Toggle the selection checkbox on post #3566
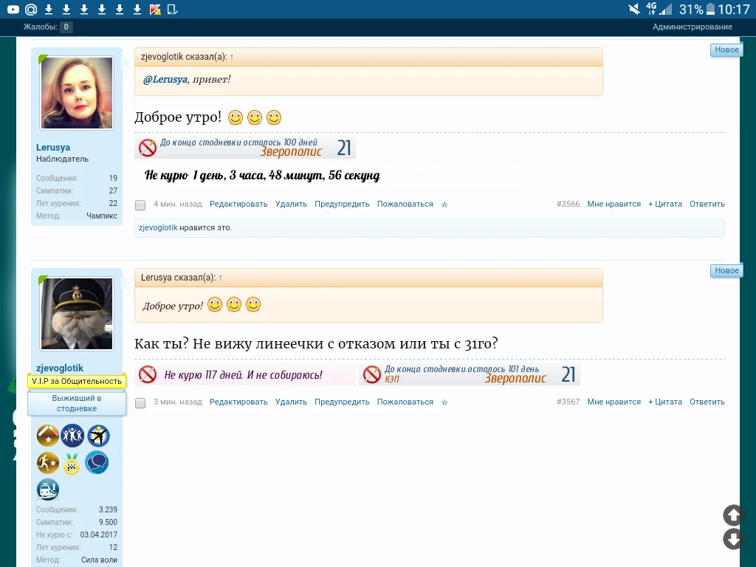 (140, 205)
